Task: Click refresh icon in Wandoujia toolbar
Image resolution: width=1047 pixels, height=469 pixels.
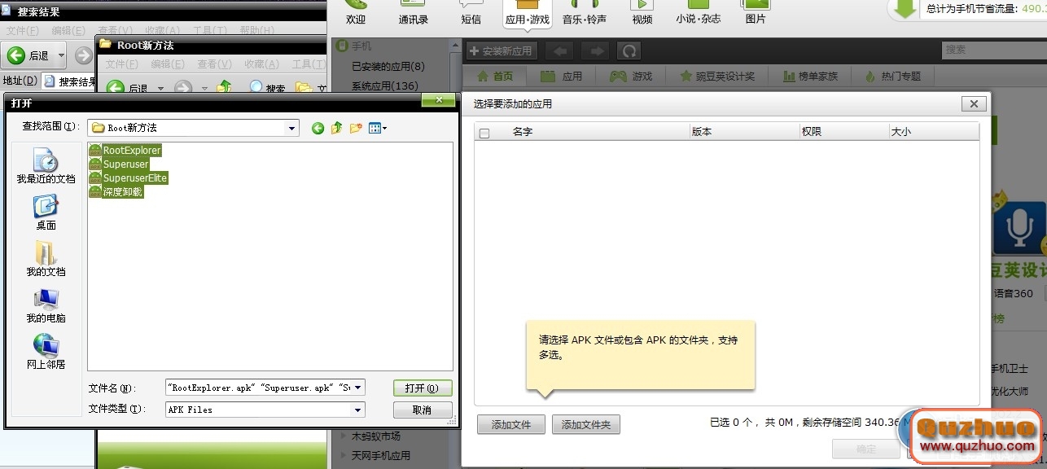Action: click(x=629, y=51)
